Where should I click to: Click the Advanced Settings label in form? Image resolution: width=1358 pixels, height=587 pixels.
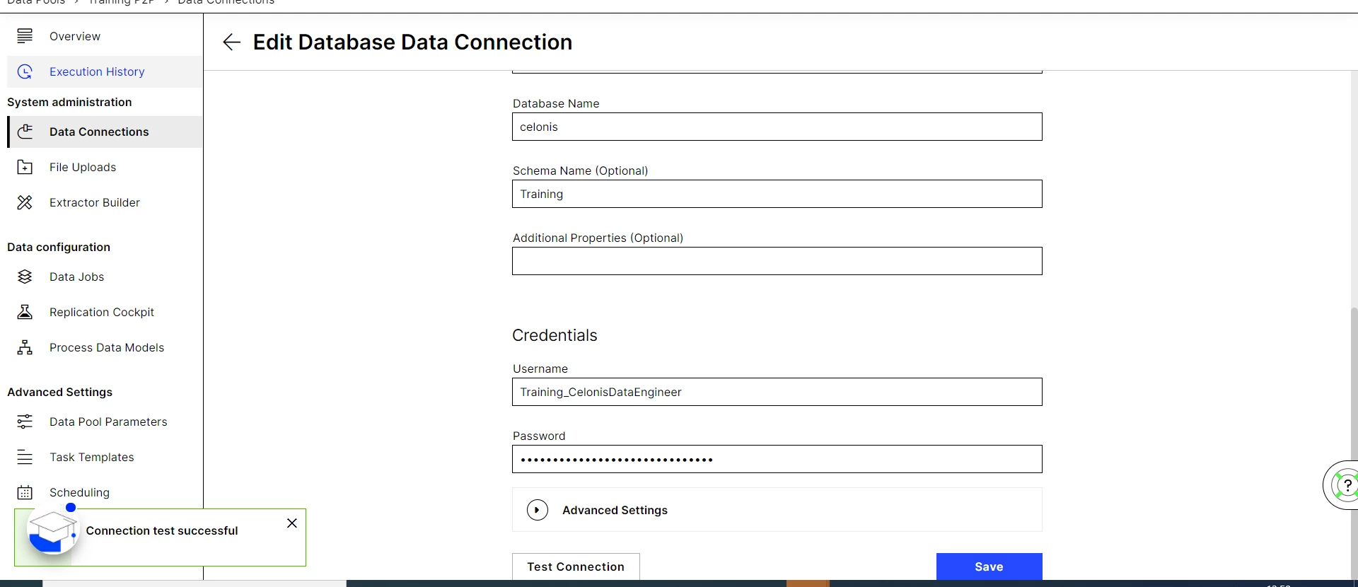[615, 510]
